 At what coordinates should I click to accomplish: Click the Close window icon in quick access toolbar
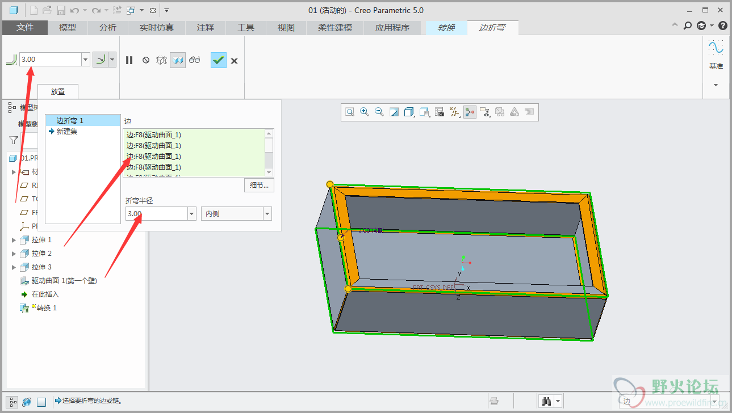coord(153,11)
